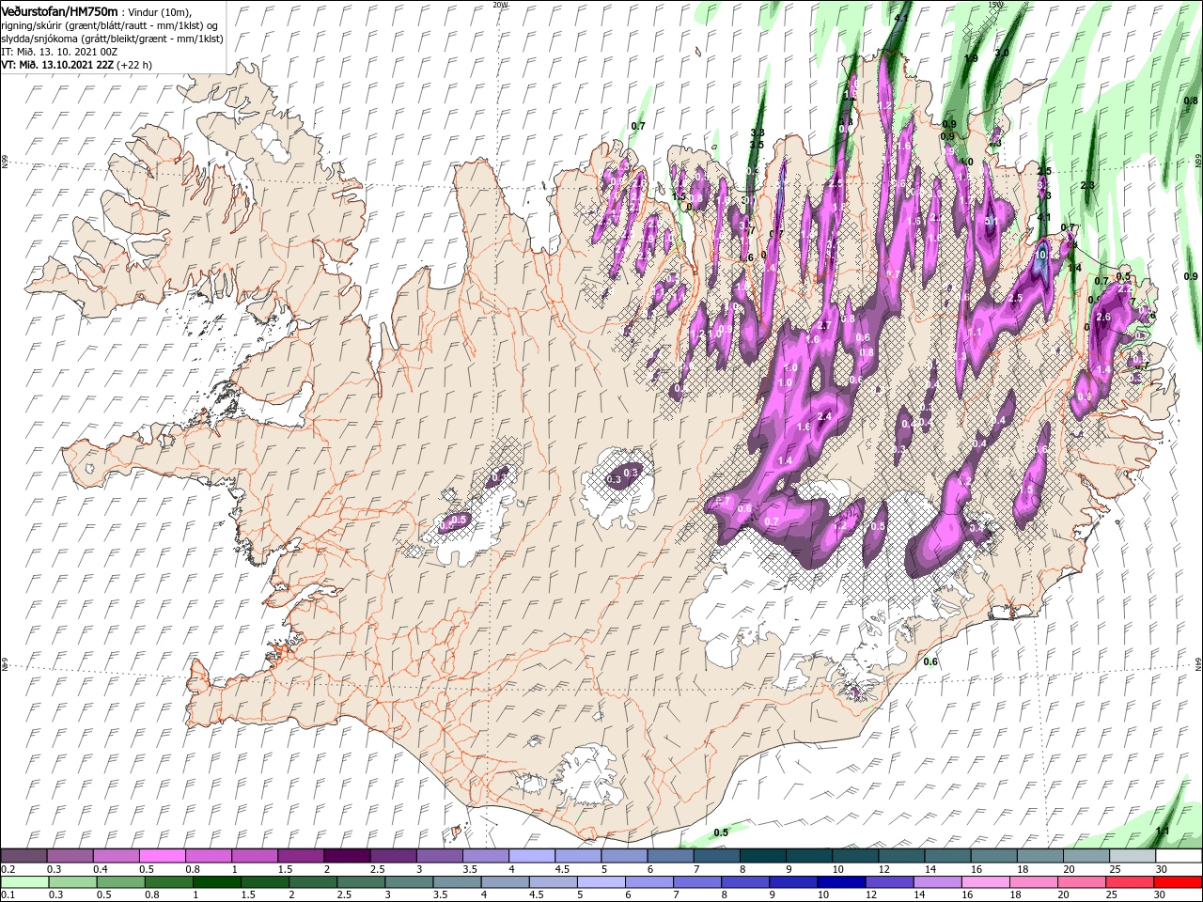The image size is (1203, 902).
Task: Pick the bright pink snow swatch above '0.5'
Action: 162,856
